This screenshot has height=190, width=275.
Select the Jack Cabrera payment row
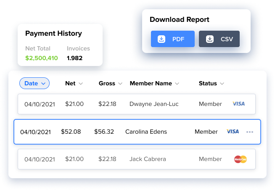[x=136, y=159]
